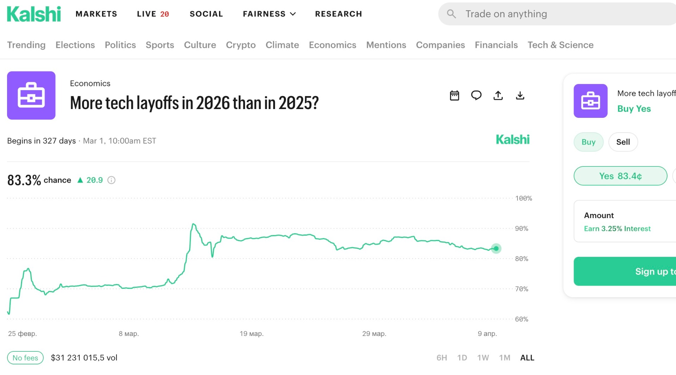Click the purple briefcase market icon
676x375 pixels.
coord(31,95)
